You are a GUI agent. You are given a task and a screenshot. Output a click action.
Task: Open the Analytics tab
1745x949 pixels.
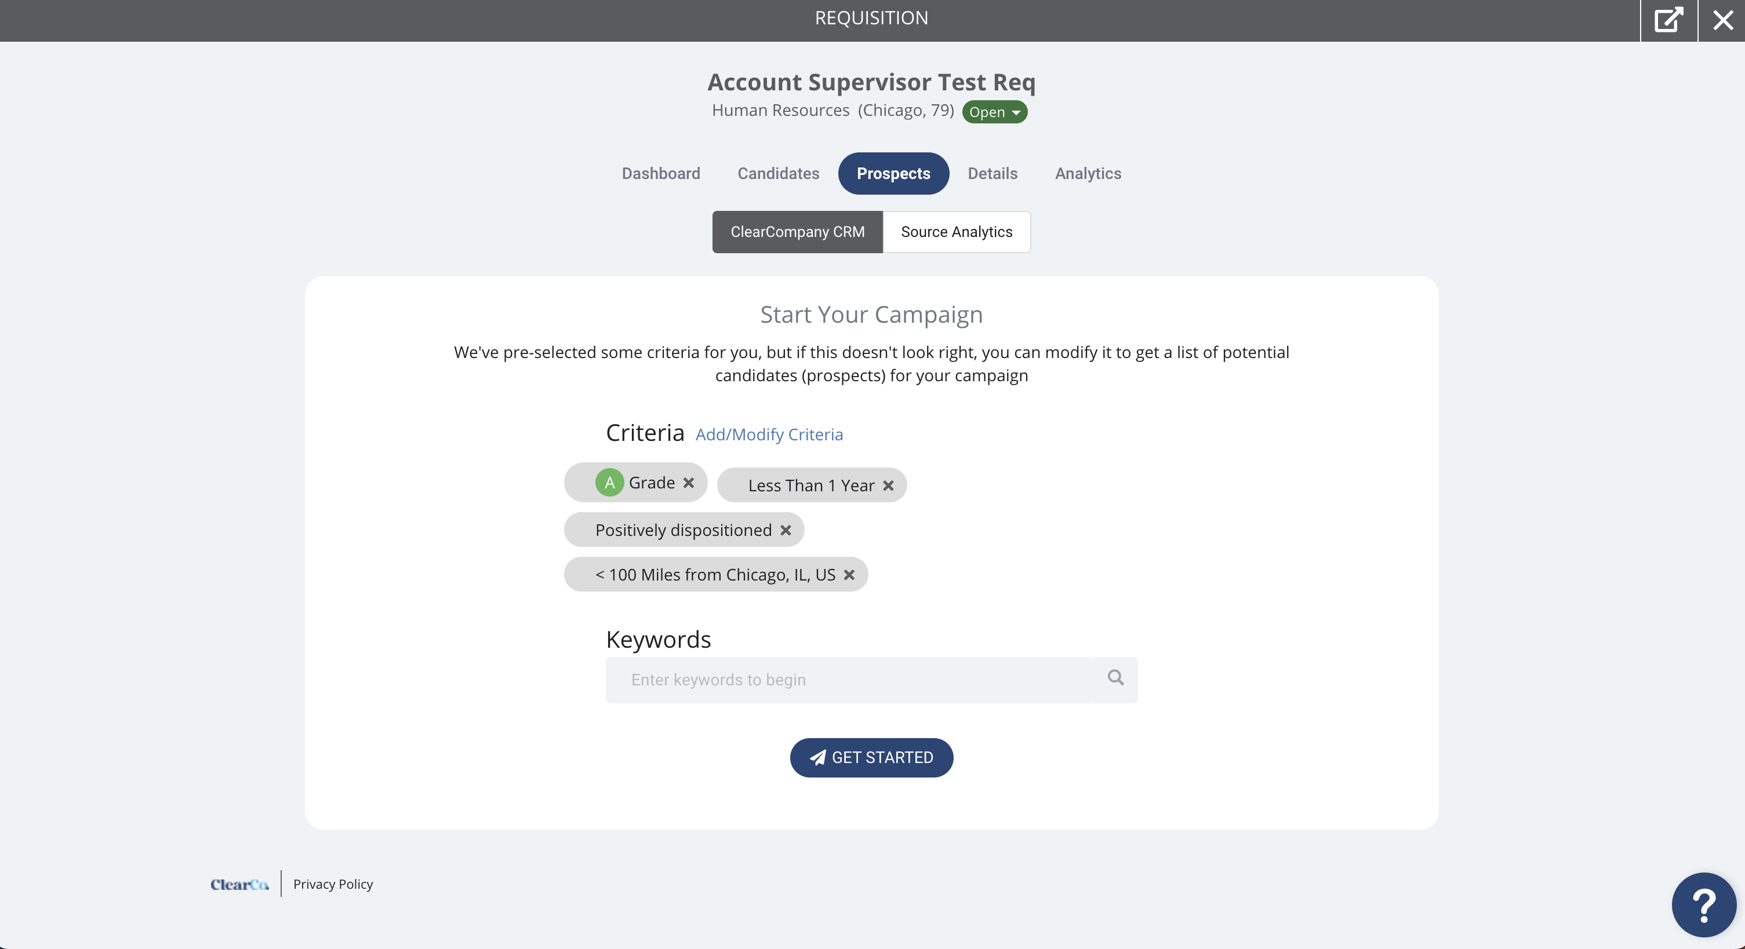[x=1088, y=174]
